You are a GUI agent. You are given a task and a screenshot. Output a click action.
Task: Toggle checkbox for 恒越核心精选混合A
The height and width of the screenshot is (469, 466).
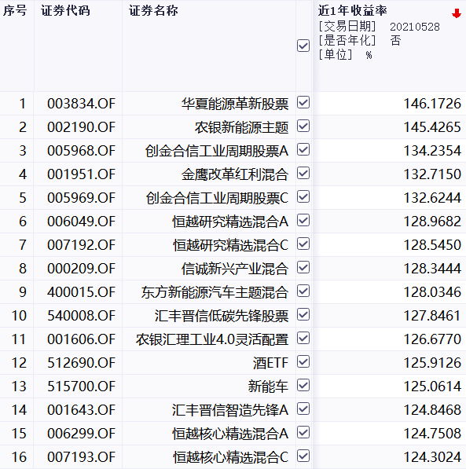[303, 433]
